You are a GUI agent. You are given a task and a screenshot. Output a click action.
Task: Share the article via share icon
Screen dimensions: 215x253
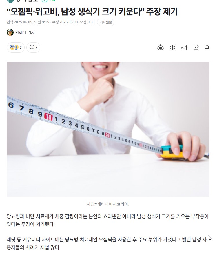tap(196, 48)
